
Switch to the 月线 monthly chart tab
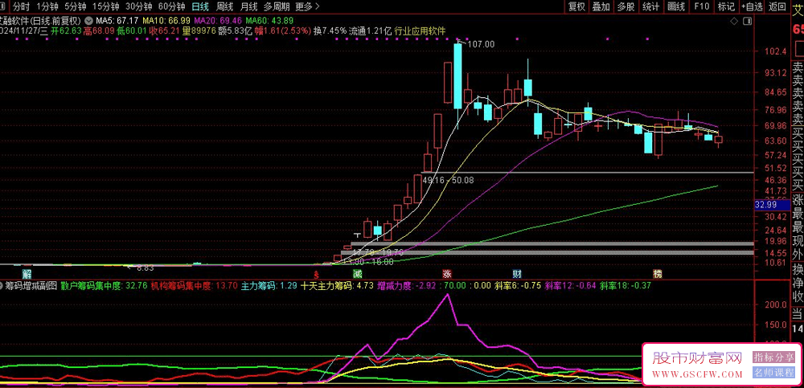[x=249, y=6]
